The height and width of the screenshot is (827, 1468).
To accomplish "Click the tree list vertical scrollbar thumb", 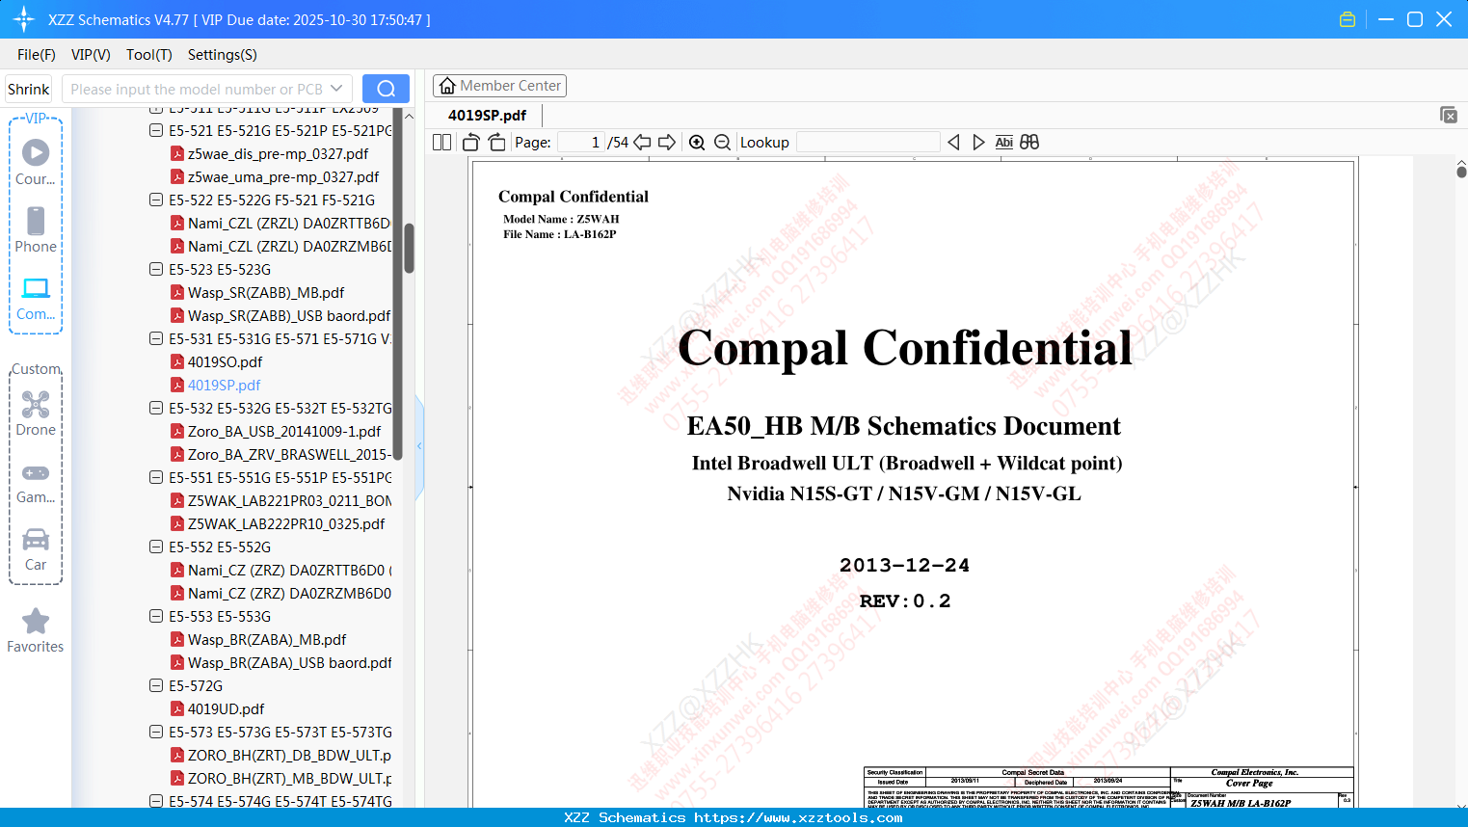I will [409, 249].
